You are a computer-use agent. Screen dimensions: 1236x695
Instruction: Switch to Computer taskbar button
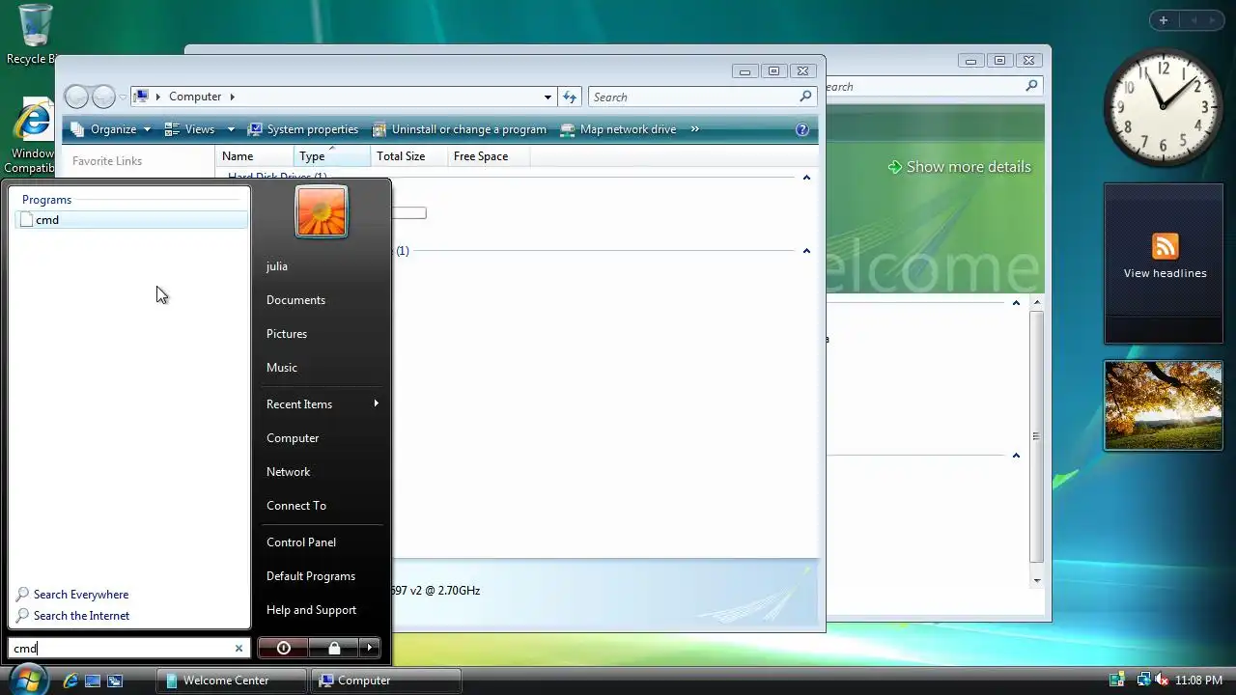tap(385, 681)
